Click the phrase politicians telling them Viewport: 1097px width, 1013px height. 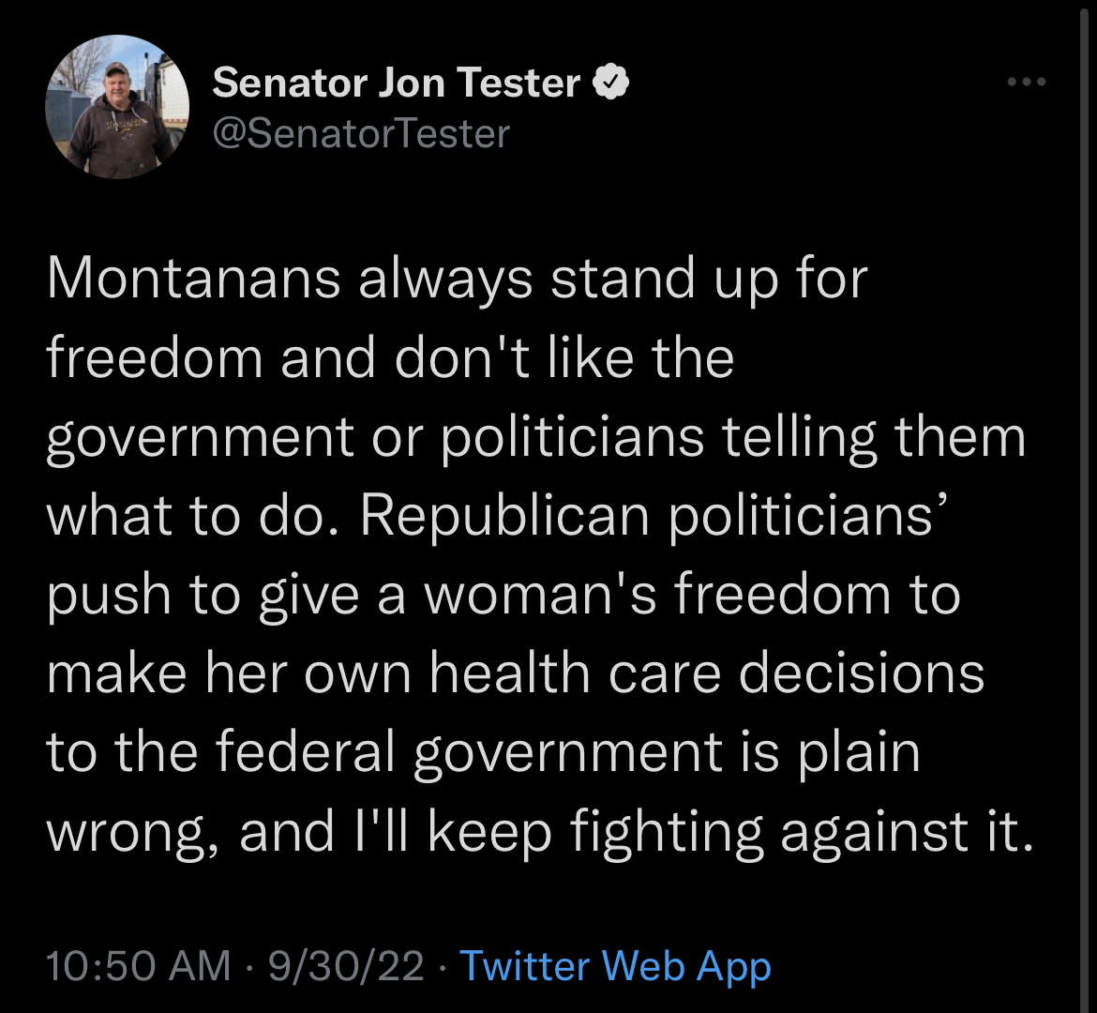[733, 437]
